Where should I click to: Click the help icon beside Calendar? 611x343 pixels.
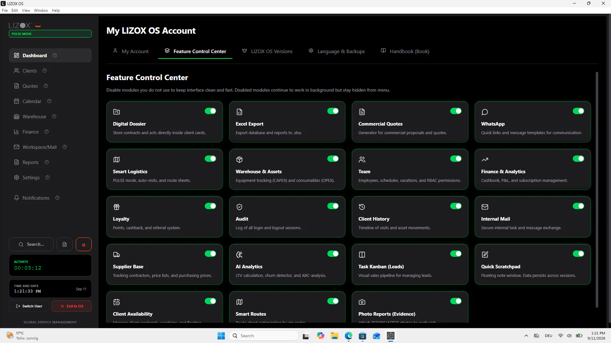coord(49,101)
